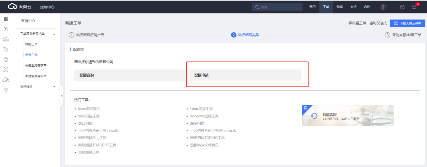The height and width of the screenshot is (167, 427).
Task: Click 控制中心 in the header
Action: pyautogui.click(x=47, y=7)
